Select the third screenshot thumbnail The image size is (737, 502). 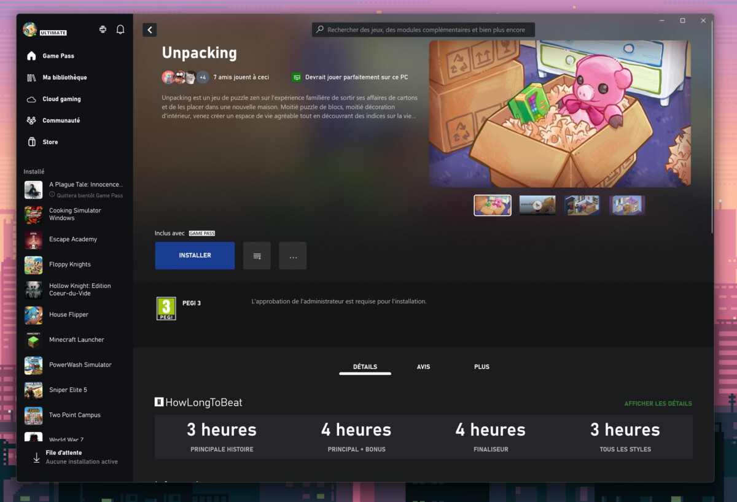582,206
